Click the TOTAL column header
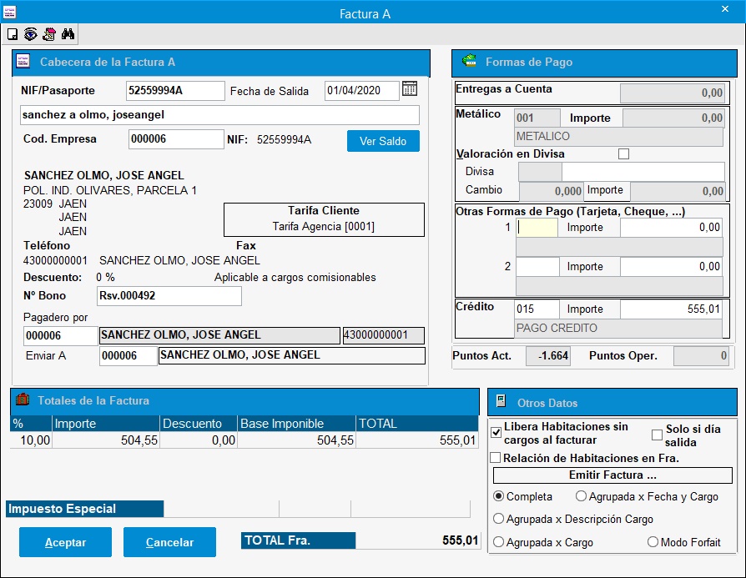 [x=416, y=424]
